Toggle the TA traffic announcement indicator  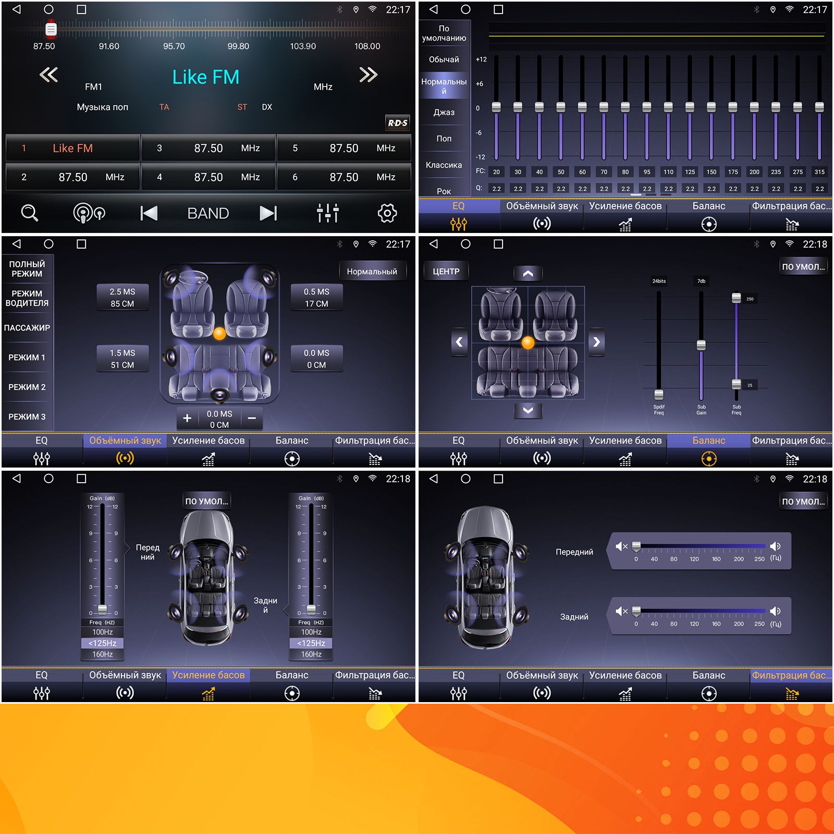(164, 107)
